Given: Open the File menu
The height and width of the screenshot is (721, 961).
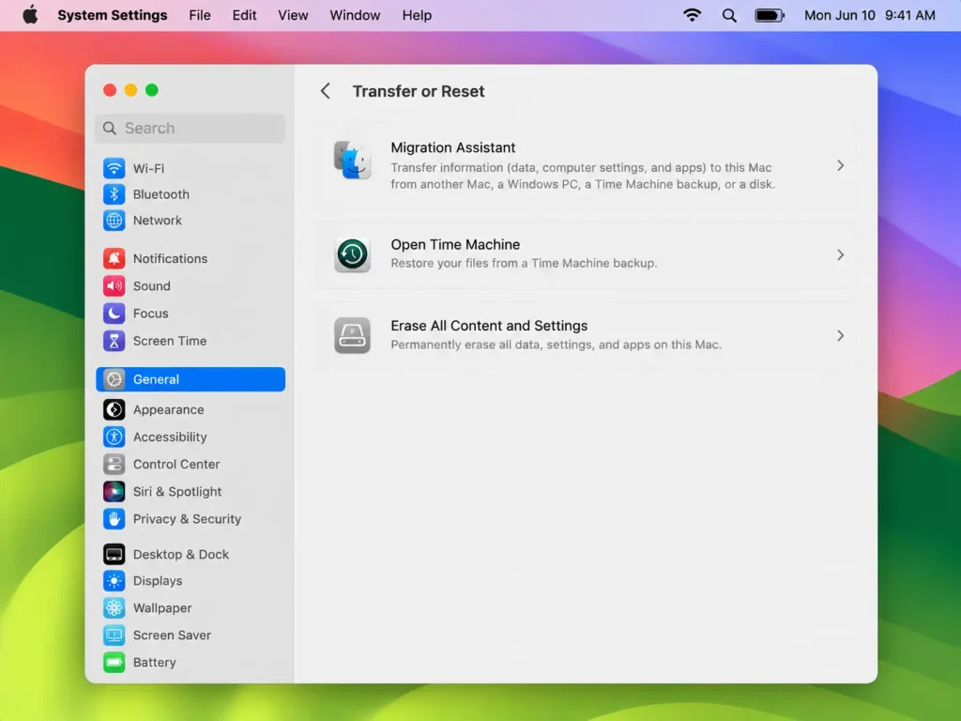Looking at the screenshot, I should pos(200,15).
